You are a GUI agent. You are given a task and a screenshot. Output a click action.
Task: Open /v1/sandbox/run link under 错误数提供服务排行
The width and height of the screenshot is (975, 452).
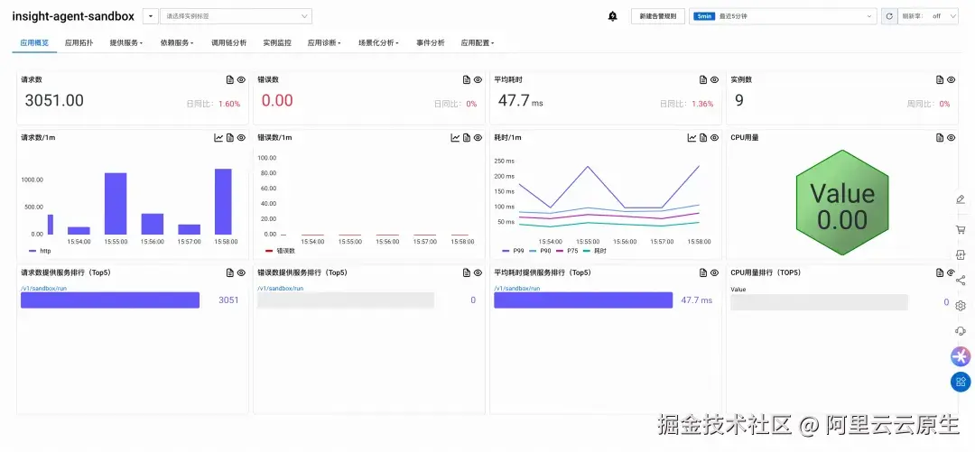point(281,289)
